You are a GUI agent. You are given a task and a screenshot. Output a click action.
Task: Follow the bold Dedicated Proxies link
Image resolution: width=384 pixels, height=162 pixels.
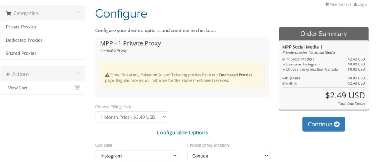(235, 75)
